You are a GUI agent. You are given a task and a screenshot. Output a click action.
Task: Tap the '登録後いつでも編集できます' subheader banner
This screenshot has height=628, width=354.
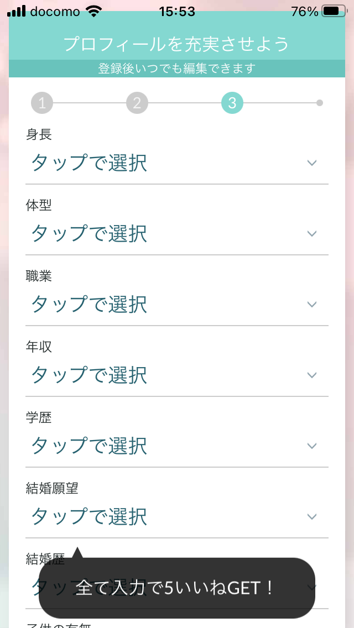[176, 69]
